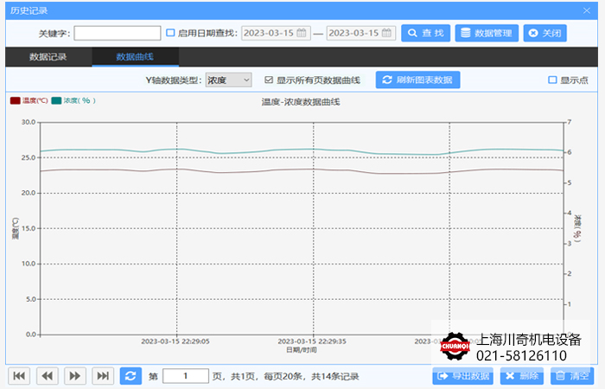Click the teal 浓度 legend swatch
Image resolution: width=605 pixels, height=389 pixels.
tap(57, 100)
